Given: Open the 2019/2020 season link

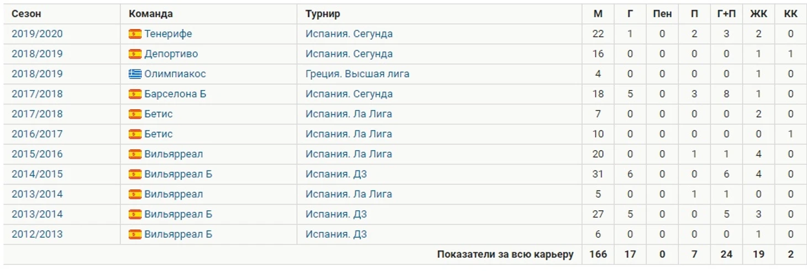Looking at the screenshot, I should [37, 34].
